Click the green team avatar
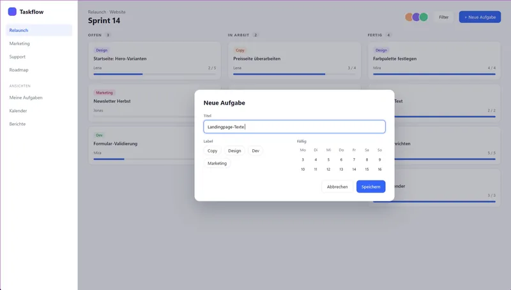The image size is (511, 290). click(x=423, y=17)
